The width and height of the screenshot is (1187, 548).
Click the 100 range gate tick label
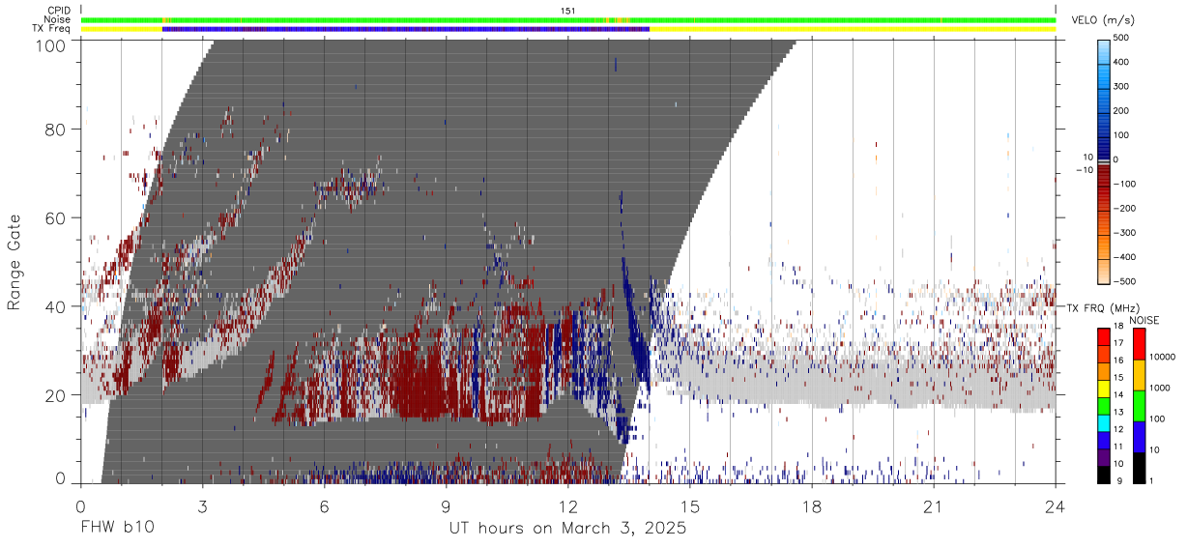51,44
